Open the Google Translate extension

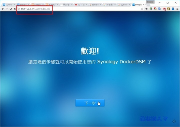point(159,9)
